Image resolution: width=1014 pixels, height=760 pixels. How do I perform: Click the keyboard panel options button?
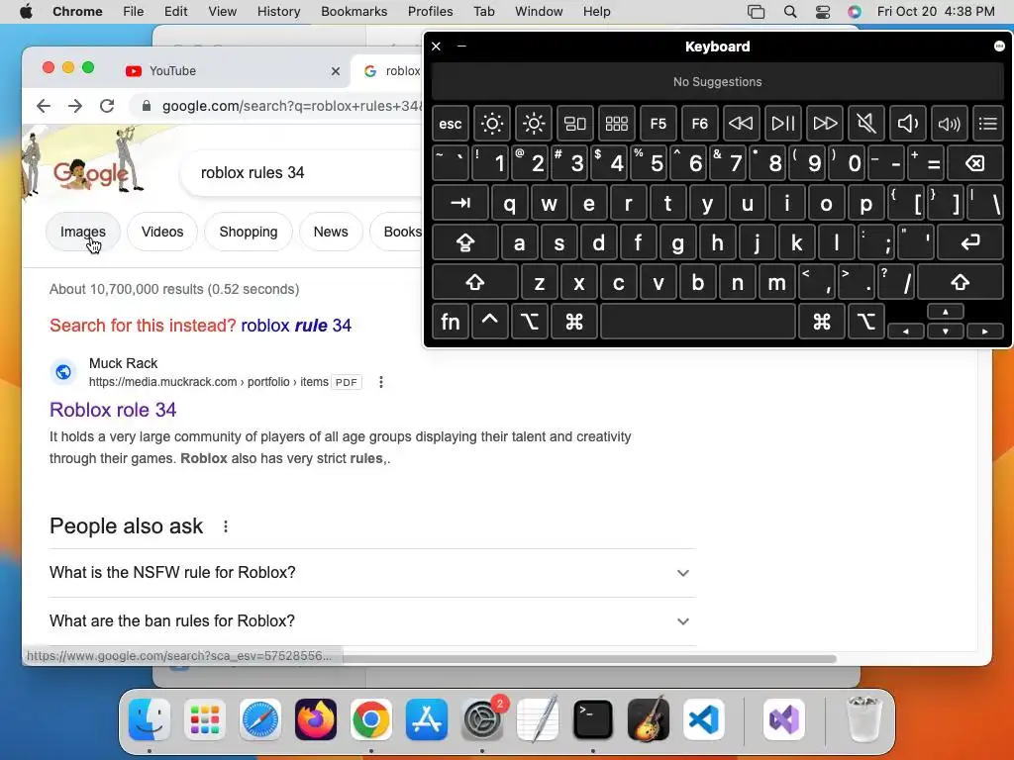point(999,46)
